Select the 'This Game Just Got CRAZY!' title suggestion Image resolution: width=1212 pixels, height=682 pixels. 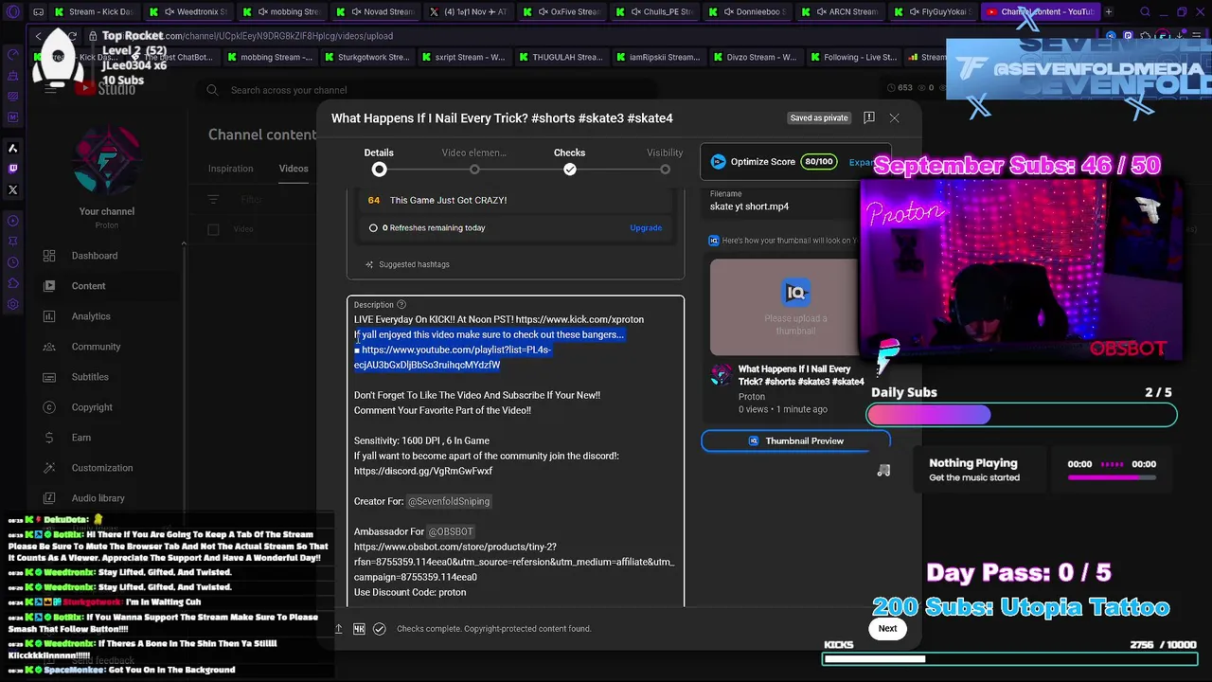pos(448,200)
